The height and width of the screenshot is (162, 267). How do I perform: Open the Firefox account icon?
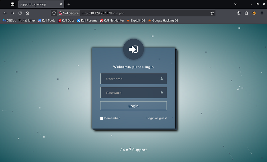point(239,13)
